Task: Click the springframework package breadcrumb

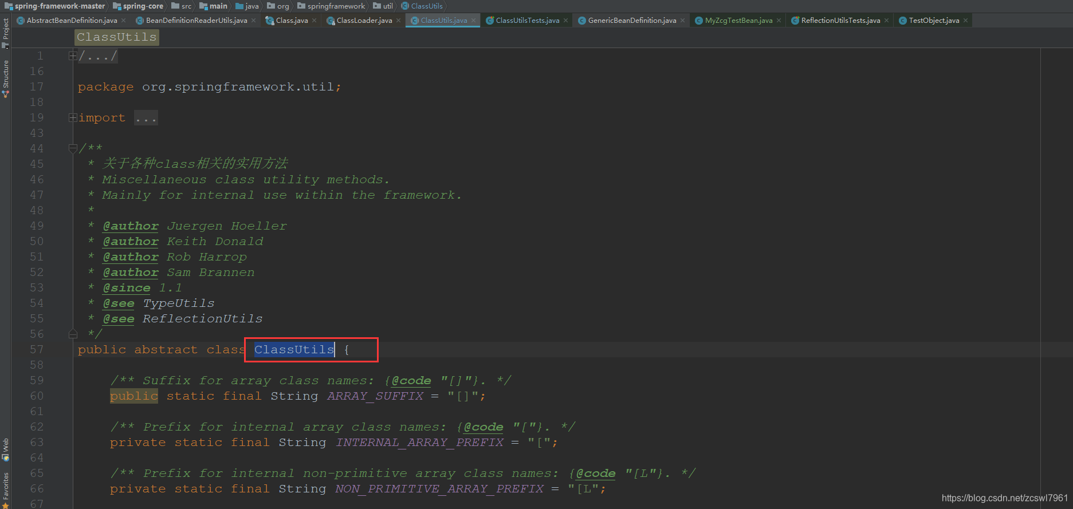Action: point(331,6)
